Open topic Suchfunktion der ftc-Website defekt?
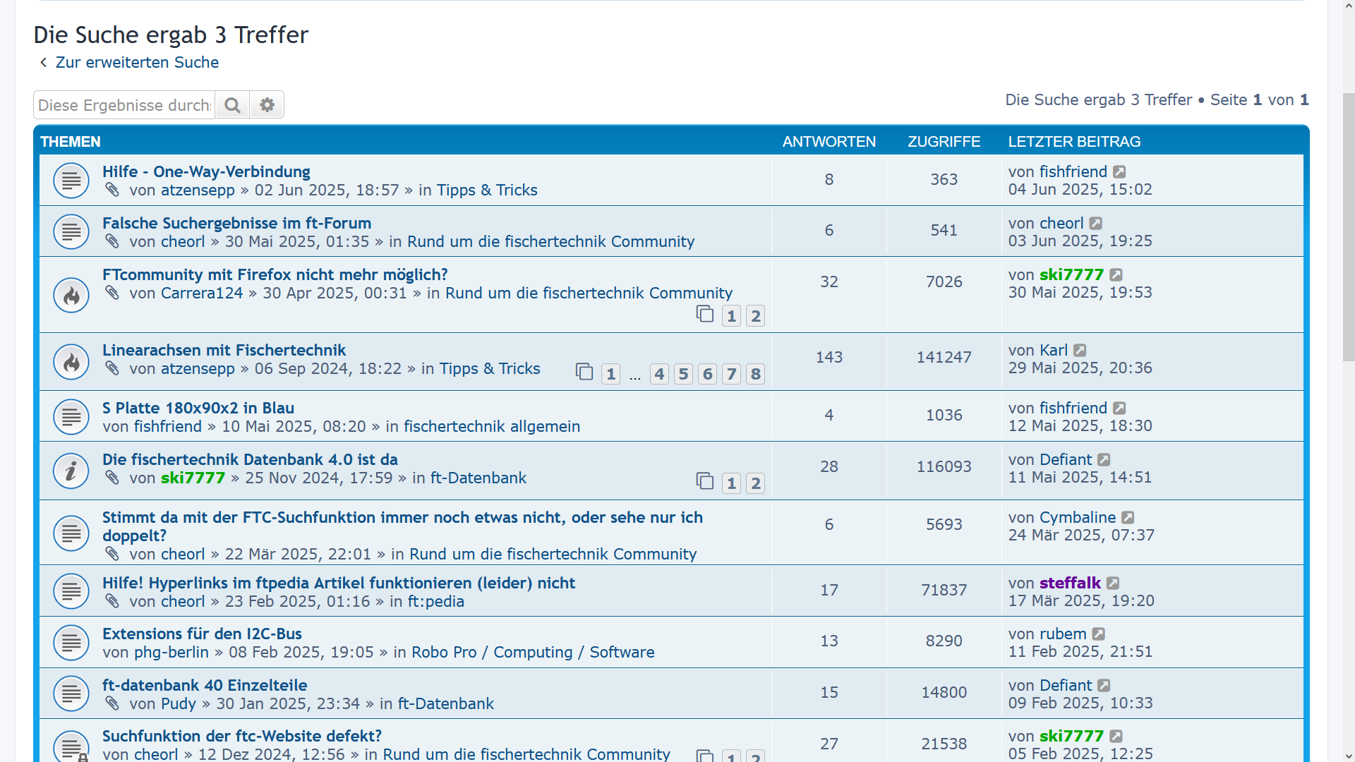The height and width of the screenshot is (762, 1355). 242,736
